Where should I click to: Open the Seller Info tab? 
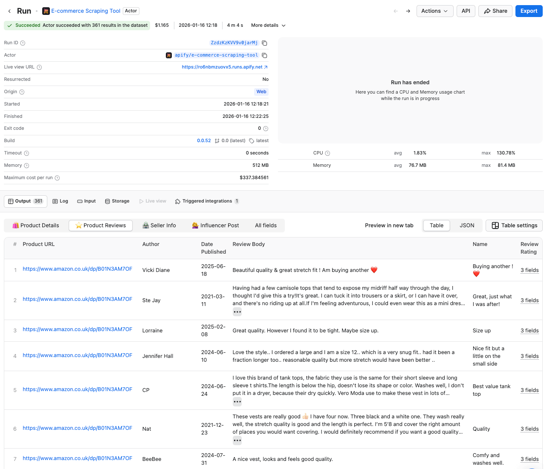point(159,225)
